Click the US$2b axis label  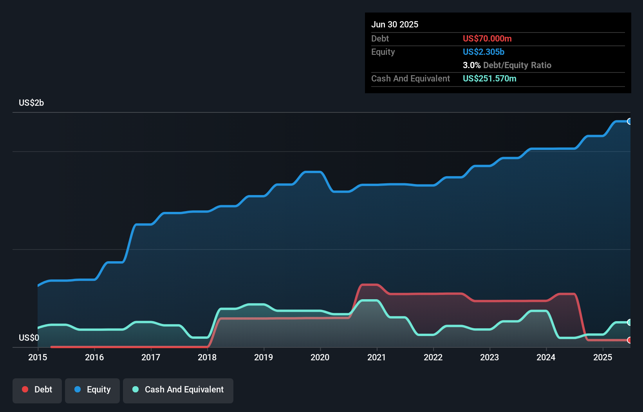[x=32, y=103]
